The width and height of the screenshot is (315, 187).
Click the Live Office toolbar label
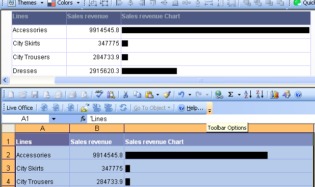point(20,108)
